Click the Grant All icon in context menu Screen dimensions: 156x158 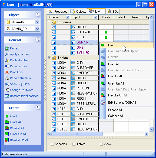point(103,64)
